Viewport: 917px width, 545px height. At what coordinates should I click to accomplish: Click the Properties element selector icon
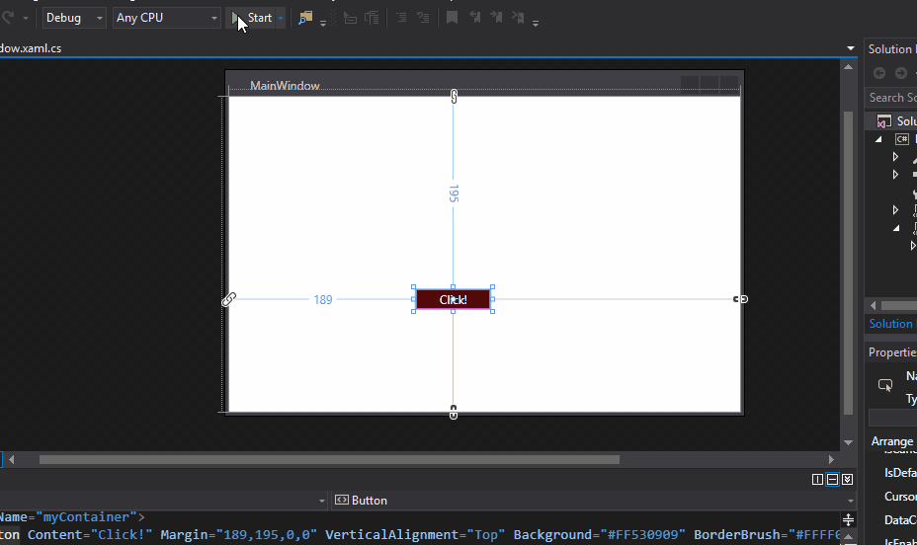(884, 385)
